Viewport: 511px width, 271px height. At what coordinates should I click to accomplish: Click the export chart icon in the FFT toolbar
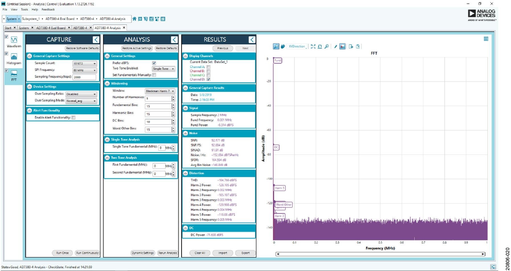(351, 46)
